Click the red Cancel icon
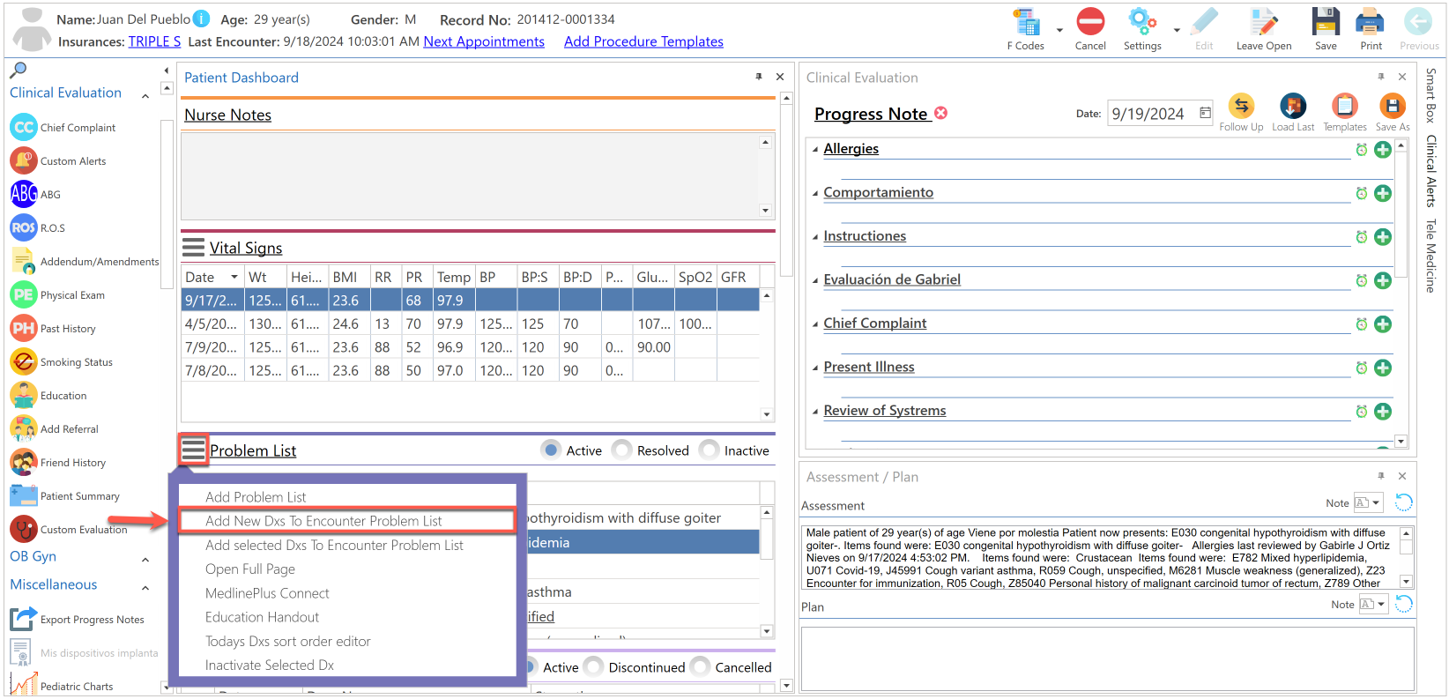1449x699 pixels. tap(1090, 22)
